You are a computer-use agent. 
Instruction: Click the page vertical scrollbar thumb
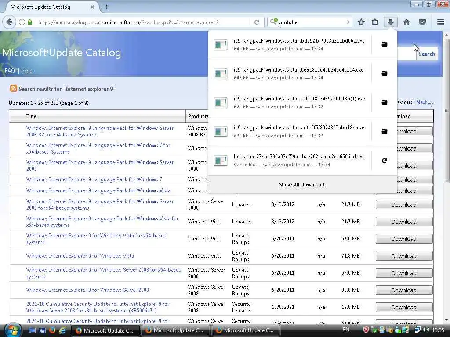tap(446, 110)
